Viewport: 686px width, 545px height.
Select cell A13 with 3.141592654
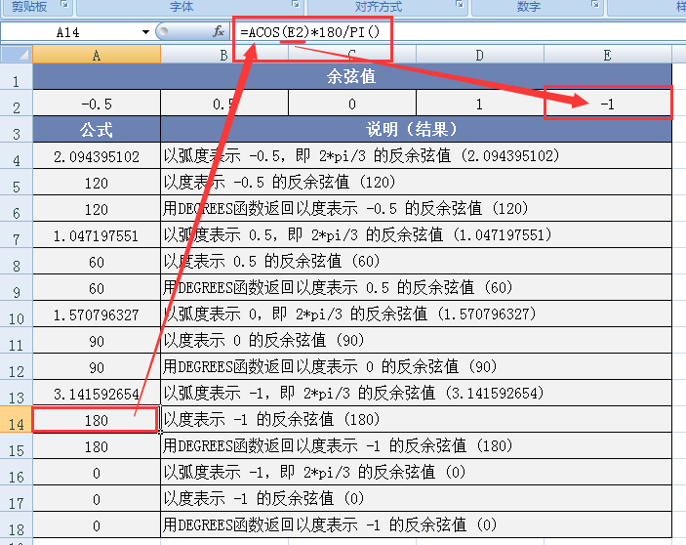pyautogui.click(x=97, y=393)
